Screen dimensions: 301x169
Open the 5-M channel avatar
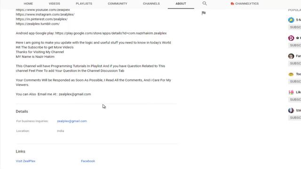291,20
